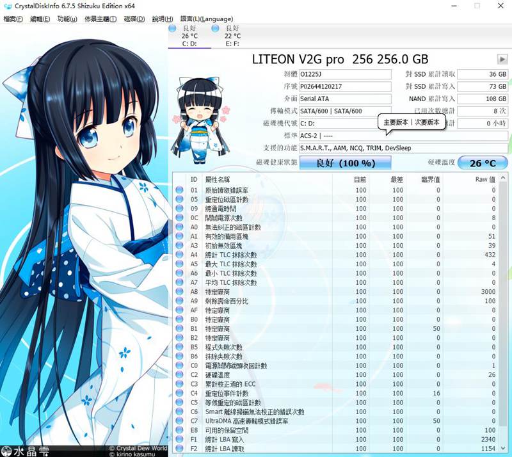Open the 磁碟(D) menu
The height and width of the screenshot is (457, 512).
point(134,19)
